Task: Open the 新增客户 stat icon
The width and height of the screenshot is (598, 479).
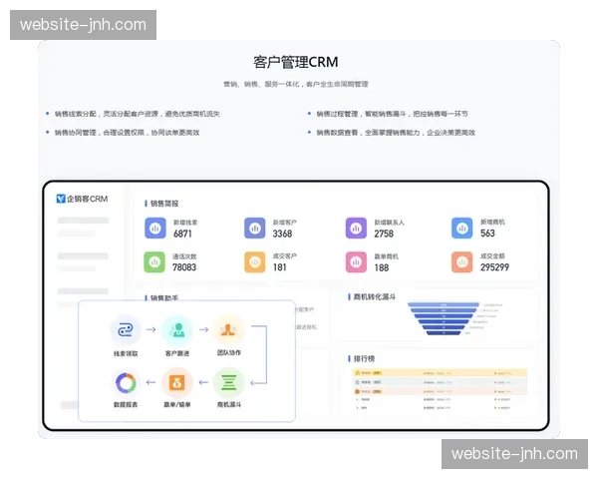Action: [255, 229]
